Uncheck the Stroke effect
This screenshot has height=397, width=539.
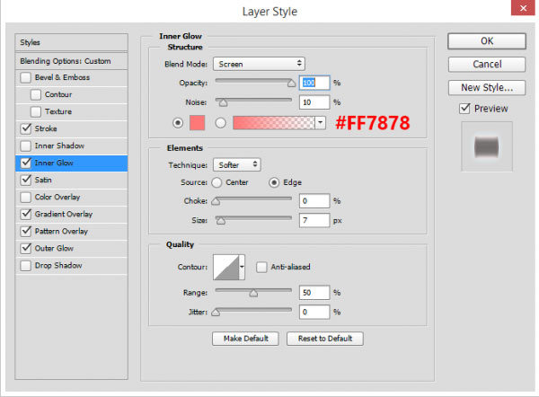[25, 128]
